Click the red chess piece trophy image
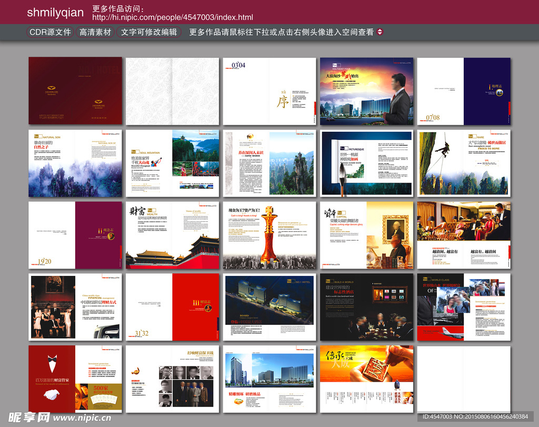The height and width of the screenshot is (427, 539). click(269, 235)
